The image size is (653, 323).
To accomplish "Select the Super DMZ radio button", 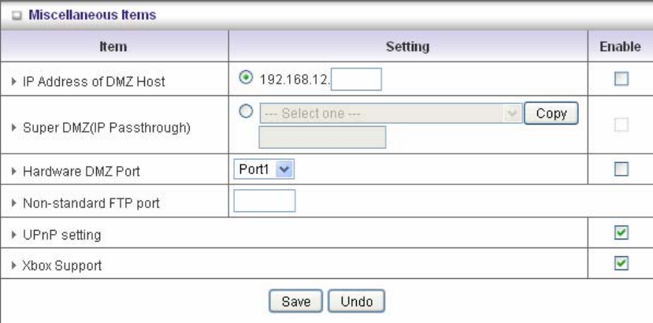I will 245,112.
